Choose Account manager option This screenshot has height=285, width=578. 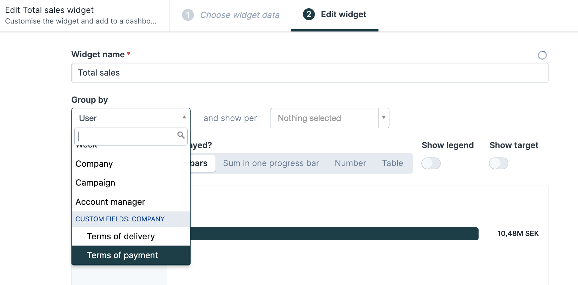point(131,202)
